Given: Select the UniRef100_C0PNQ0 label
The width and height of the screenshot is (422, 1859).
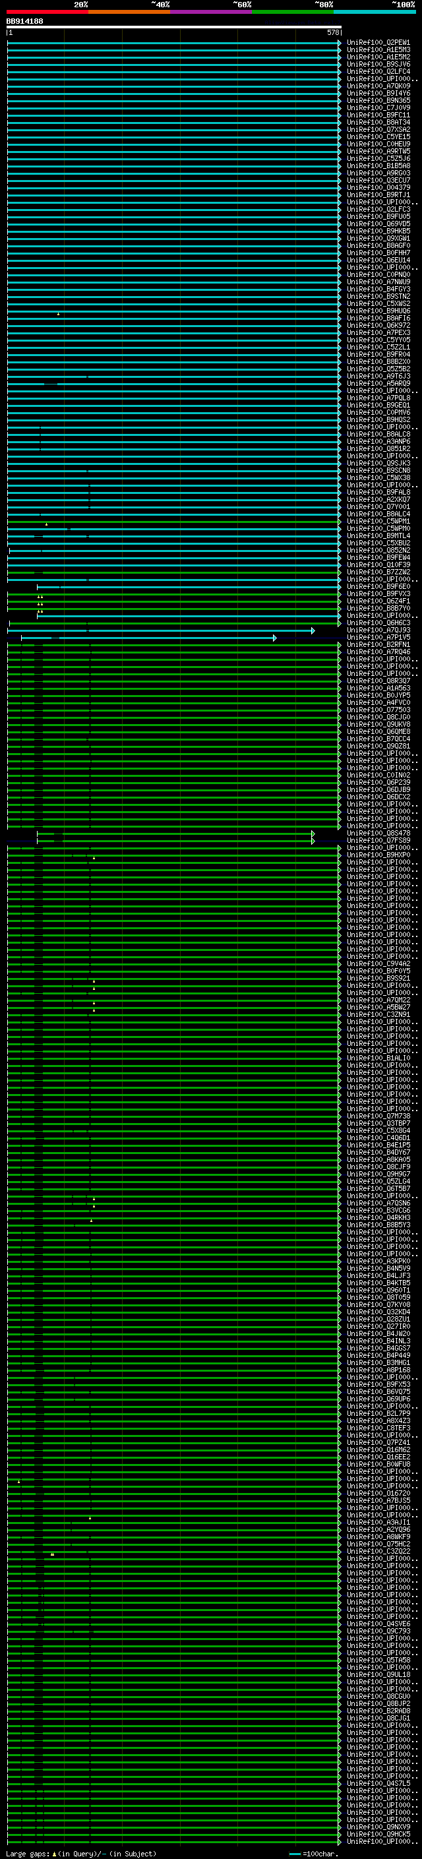Looking at the screenshot, I should (378, 274).
